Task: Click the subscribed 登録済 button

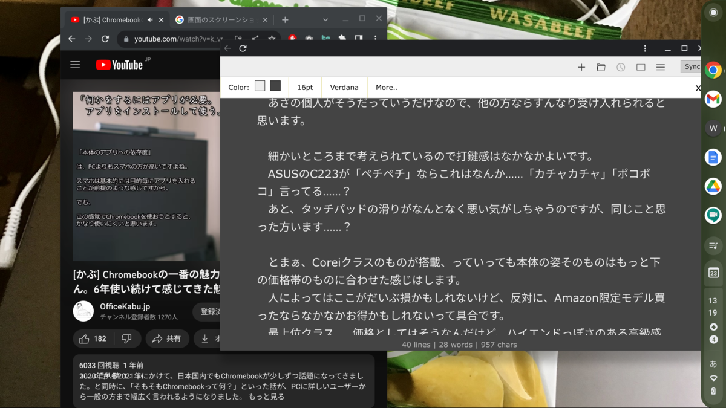Action: (207, 311)
